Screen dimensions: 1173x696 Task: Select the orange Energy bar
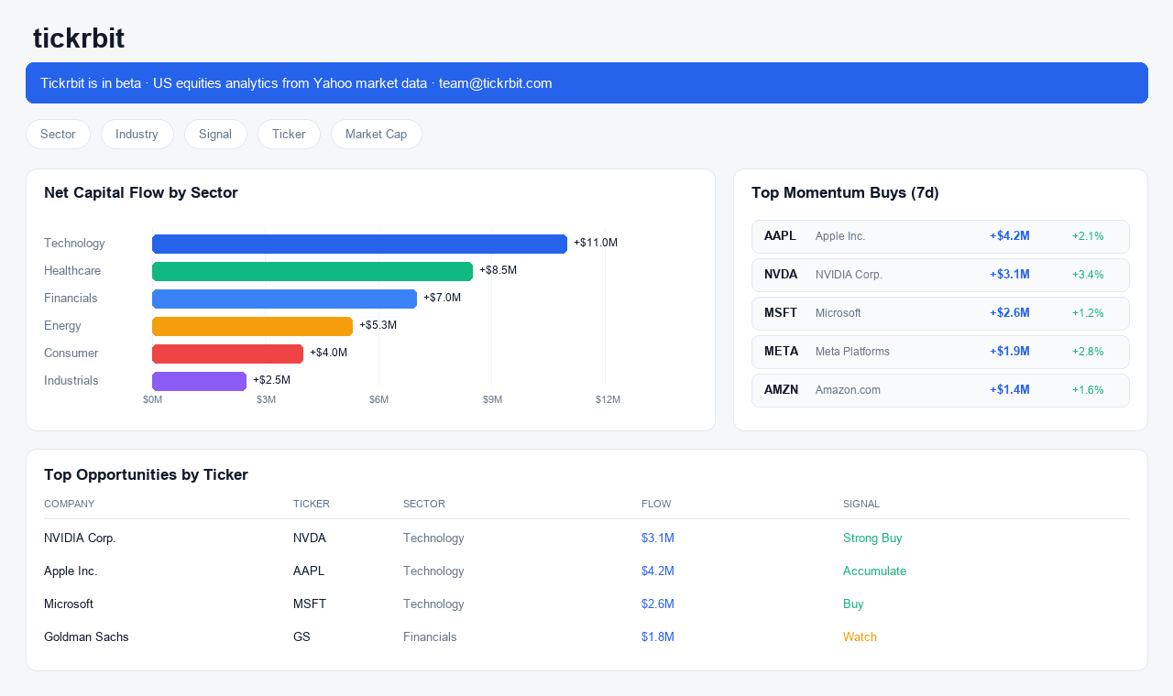point(252,326)
